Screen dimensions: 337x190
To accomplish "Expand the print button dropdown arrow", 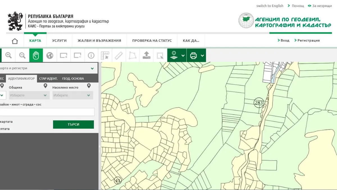I will [203, 56].
